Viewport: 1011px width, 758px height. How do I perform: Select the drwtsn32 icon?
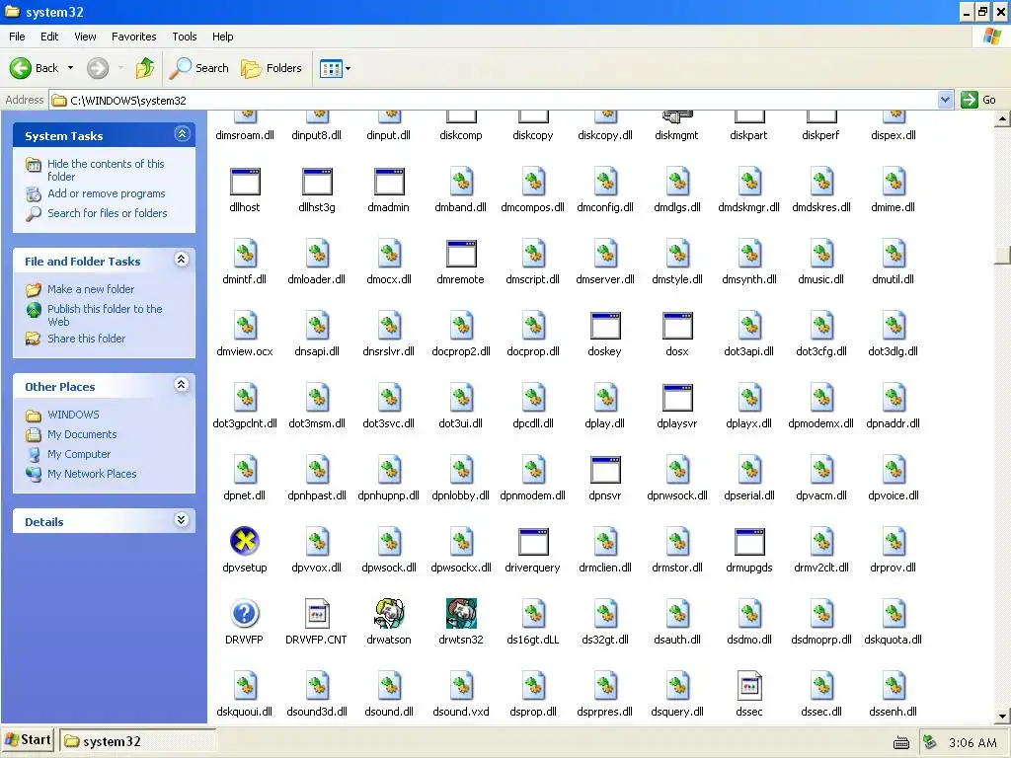click(461, 614)
